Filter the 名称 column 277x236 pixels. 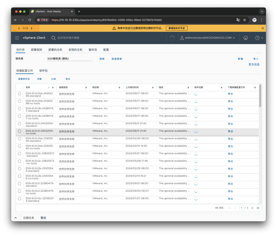[x=53, y=88]
